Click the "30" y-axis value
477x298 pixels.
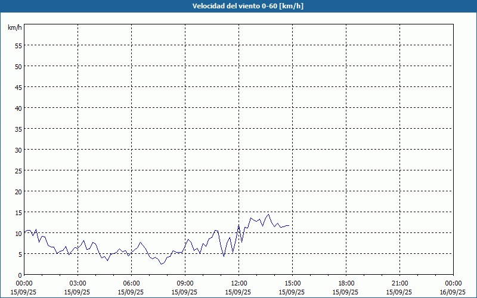click(x=18, y=150)
